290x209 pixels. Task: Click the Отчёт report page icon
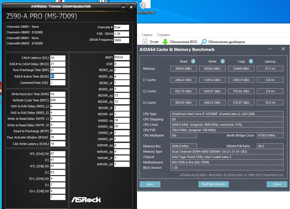[145, 42]
